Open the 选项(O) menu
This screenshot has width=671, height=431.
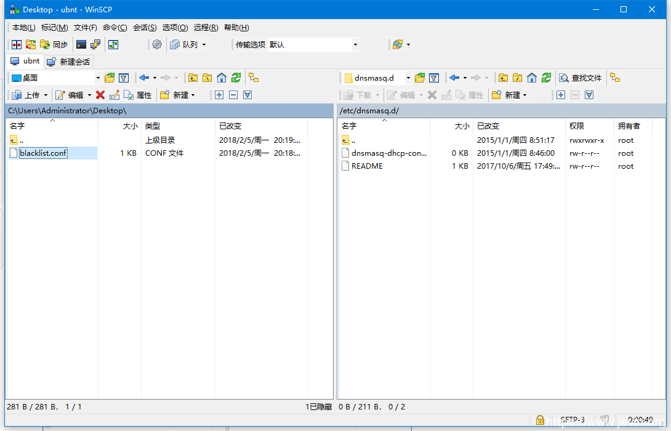175,27
